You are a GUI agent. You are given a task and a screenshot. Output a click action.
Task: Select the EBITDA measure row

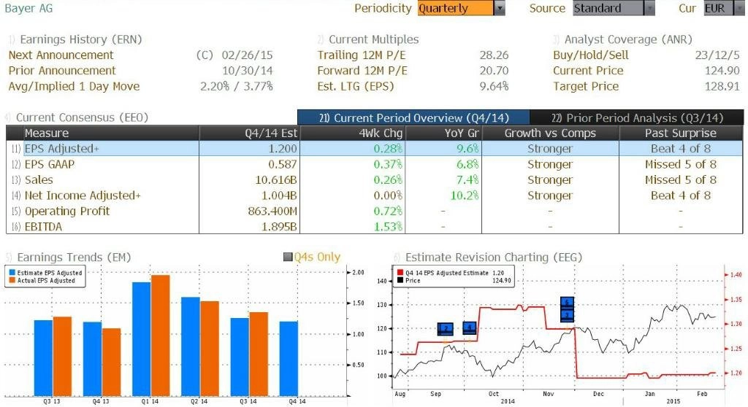tap(375, 227)
